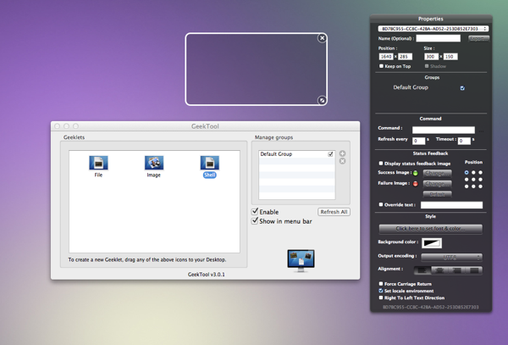
Task: Select bottom-right status position radio
Action: point(480,186)
